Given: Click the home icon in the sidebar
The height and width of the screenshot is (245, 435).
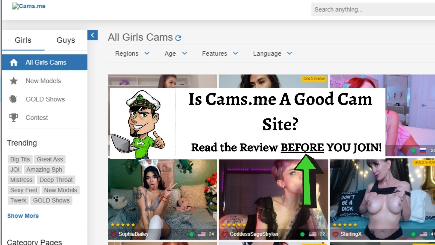Looking at the screenshot, I should [x=14, y=63].
